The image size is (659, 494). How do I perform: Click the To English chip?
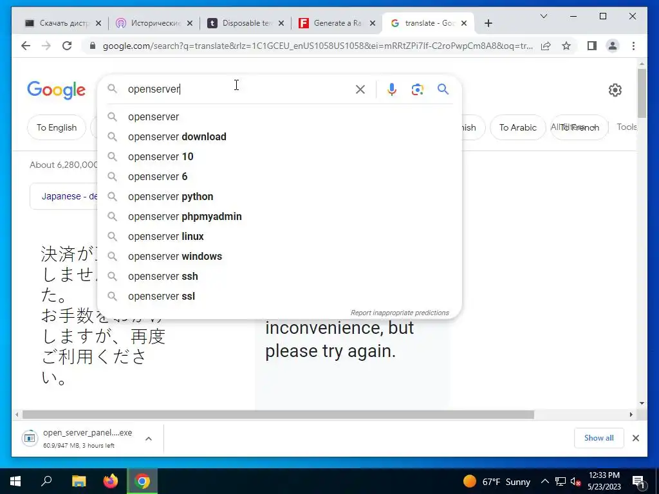(57, 127)
